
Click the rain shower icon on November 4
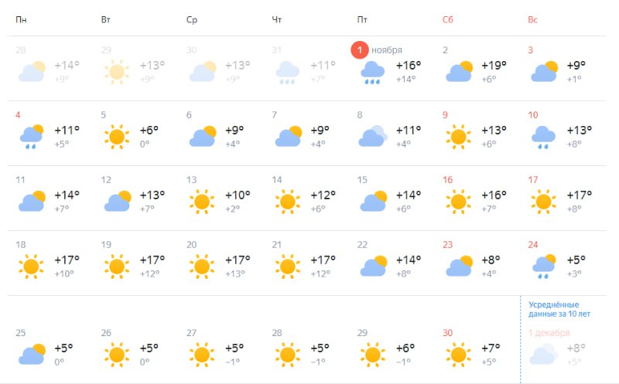(32, 137)
